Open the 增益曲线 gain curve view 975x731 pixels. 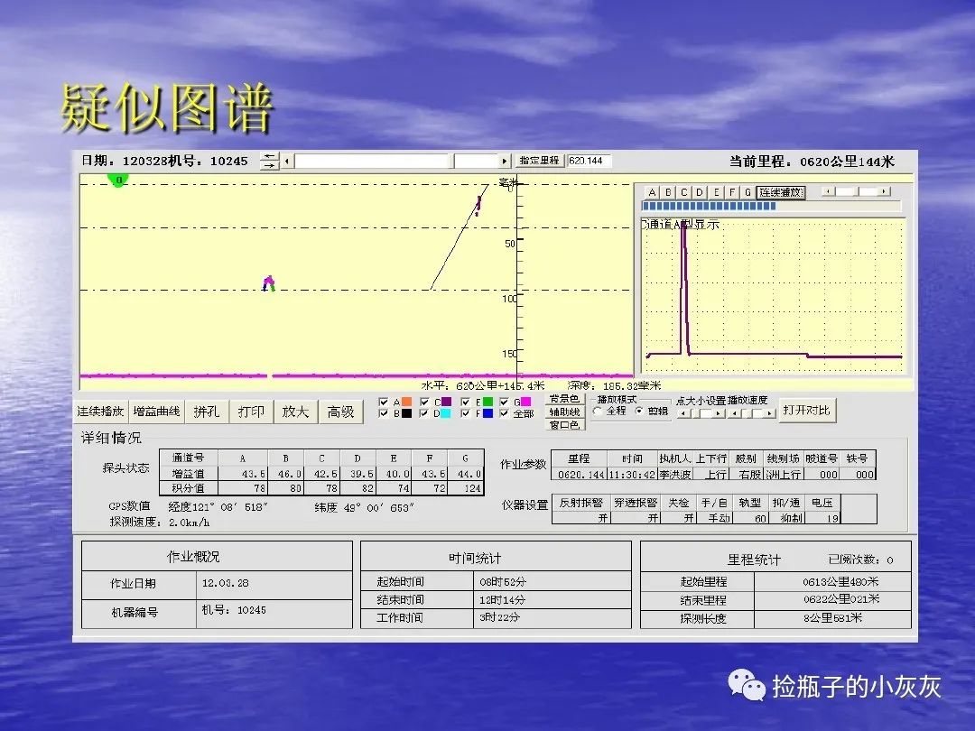[156, 412]
